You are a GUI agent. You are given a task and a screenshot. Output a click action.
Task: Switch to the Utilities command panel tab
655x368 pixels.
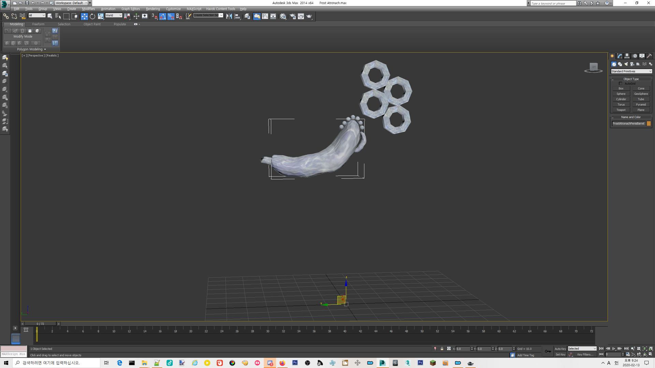(650, 56)
